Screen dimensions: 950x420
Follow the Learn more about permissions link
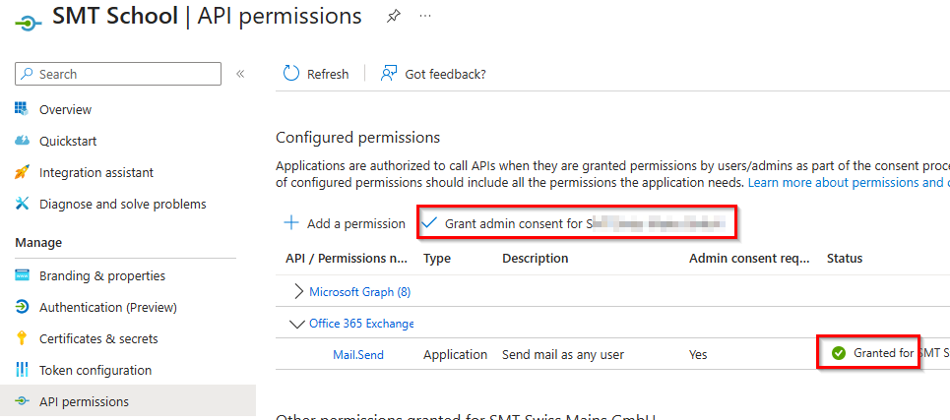coord(847,183)
